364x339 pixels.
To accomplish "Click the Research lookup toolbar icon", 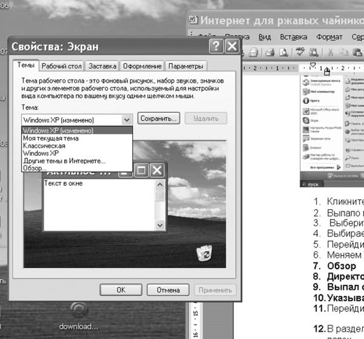I will click(314, 52).
